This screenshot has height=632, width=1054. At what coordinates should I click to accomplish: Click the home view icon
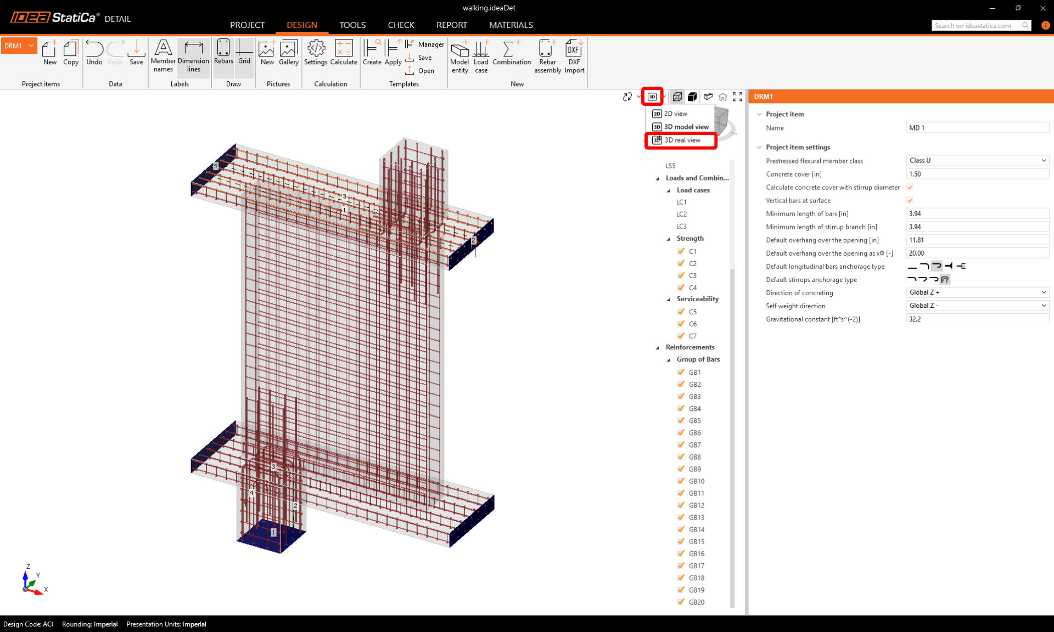723,97
